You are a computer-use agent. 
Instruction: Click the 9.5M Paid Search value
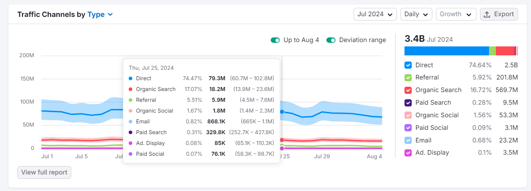point(510,103)
